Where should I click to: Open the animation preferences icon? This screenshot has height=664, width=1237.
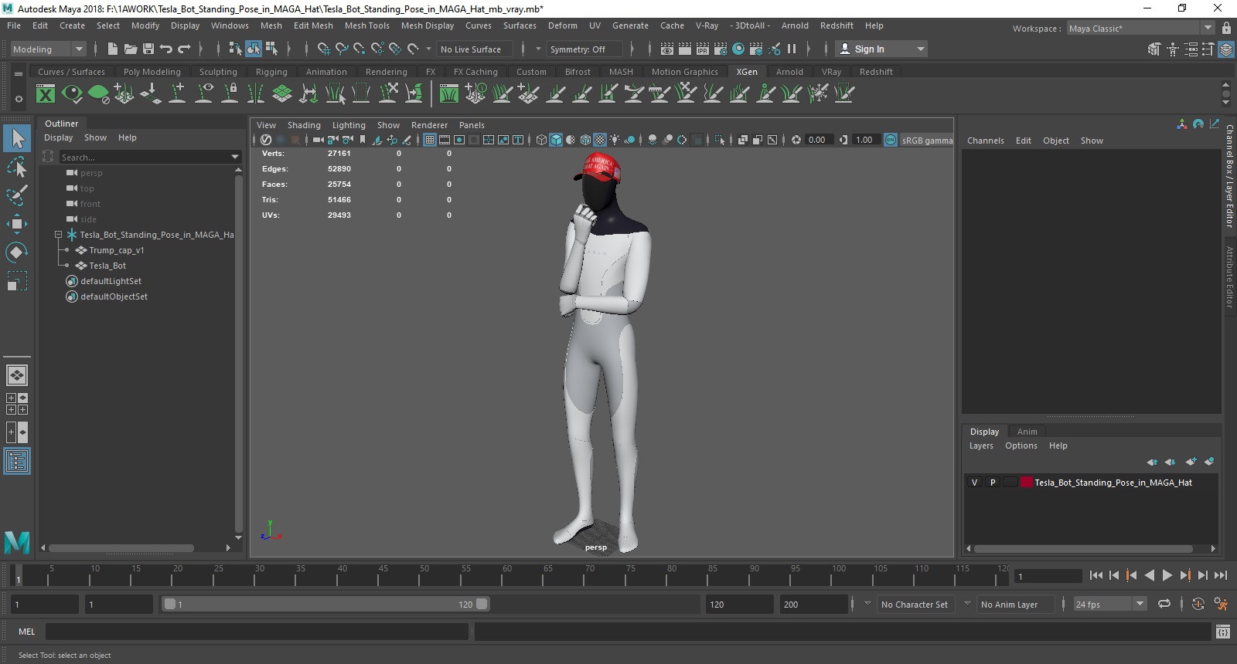[1221, 604]
